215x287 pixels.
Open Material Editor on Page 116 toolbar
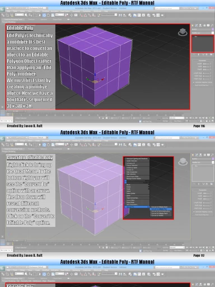click(x=149, y=15)
